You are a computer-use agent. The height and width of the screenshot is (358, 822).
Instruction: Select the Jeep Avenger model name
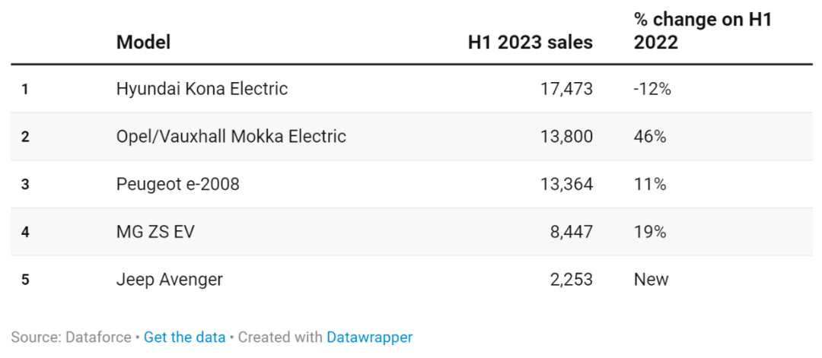[169, 280]
